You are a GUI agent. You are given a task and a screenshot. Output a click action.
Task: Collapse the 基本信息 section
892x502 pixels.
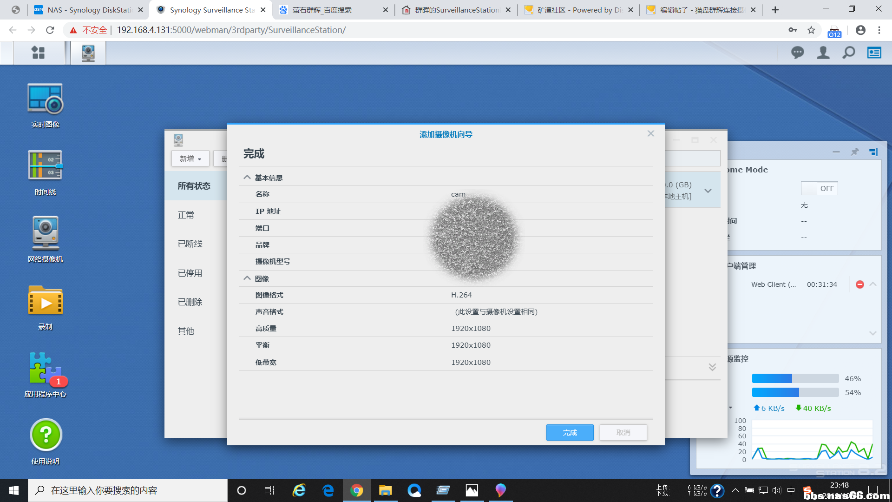247,178
